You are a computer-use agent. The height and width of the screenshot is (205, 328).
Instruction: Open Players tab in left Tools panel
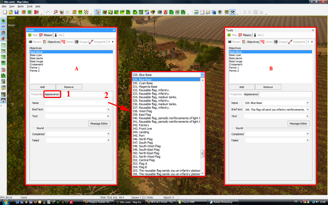tap(35, 42)
